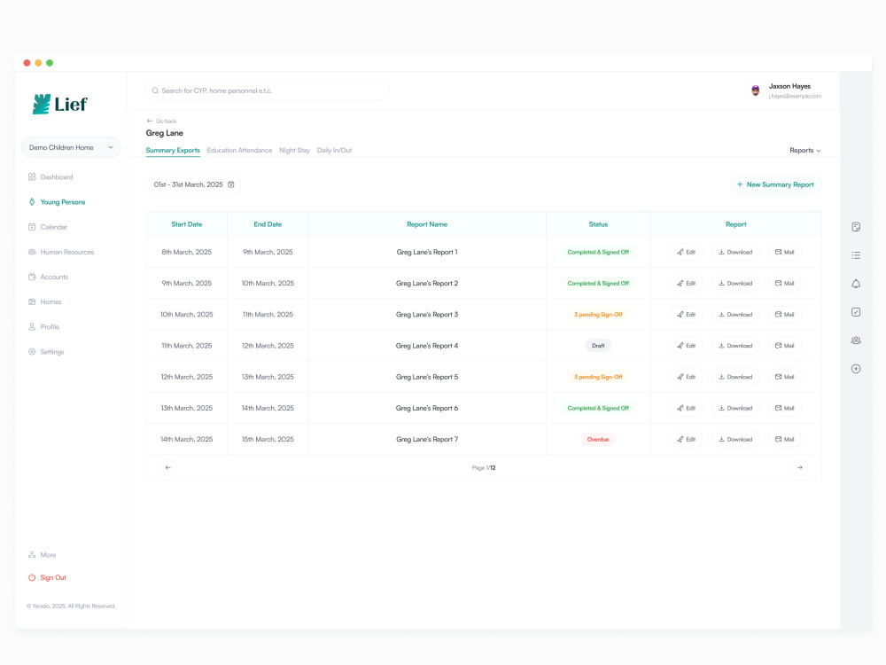Click the plus circle icon in right rail

tap(856, 369)
